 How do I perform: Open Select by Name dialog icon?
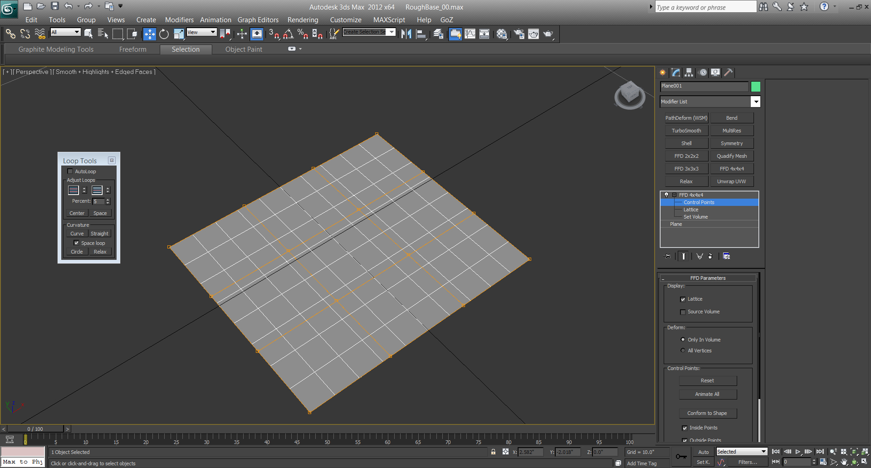coord(103,34)
